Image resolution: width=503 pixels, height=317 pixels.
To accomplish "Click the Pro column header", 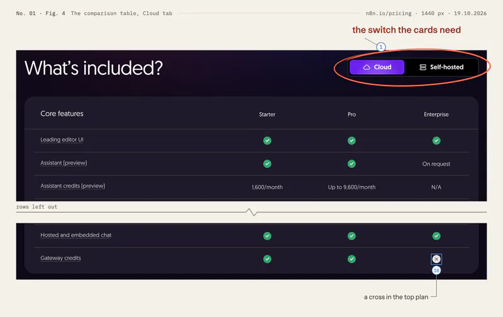I will pyautogui.click(x=351, y=114).
